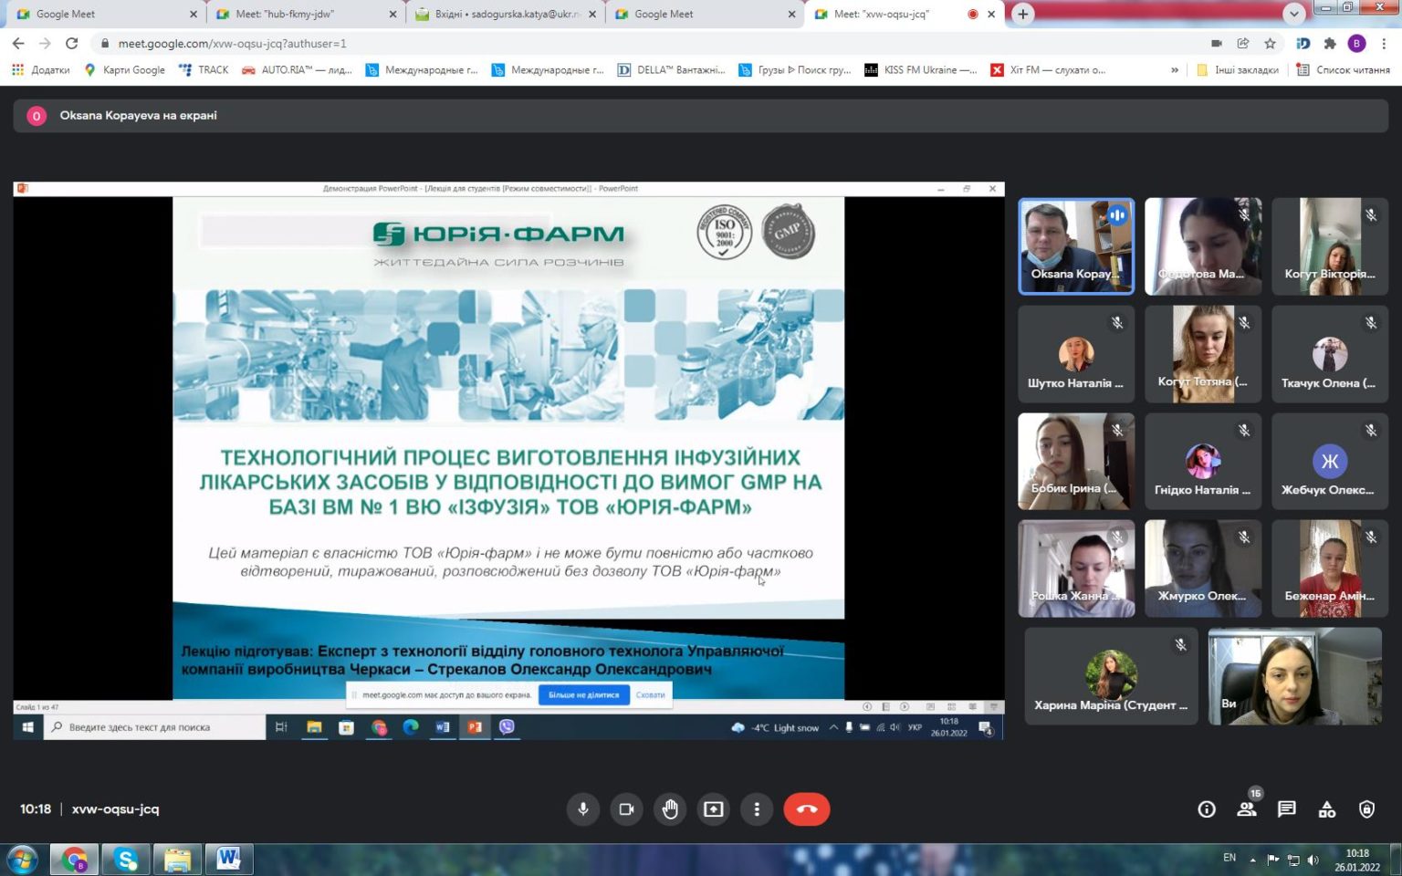This screenshot has height=876, width=1402.
Task: Go forward in browser history
Action: click(45, 43)
